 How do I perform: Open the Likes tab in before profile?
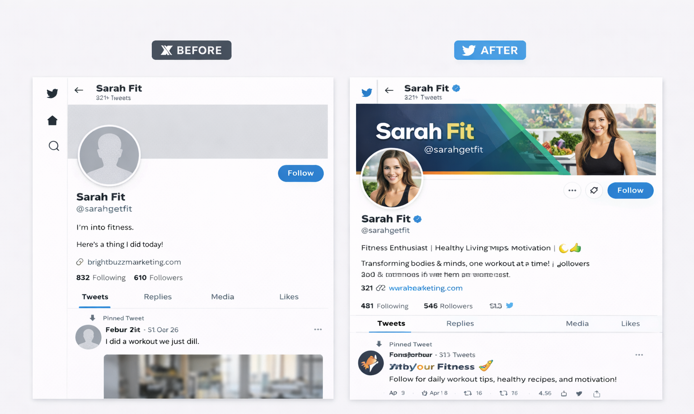(289, 296)
